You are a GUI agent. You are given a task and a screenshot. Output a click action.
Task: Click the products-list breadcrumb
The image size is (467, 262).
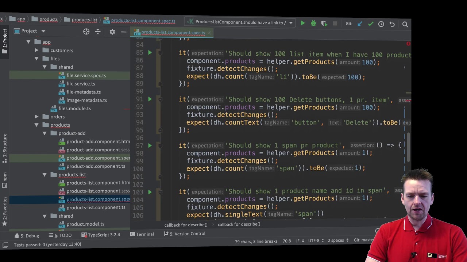(81, 20)
